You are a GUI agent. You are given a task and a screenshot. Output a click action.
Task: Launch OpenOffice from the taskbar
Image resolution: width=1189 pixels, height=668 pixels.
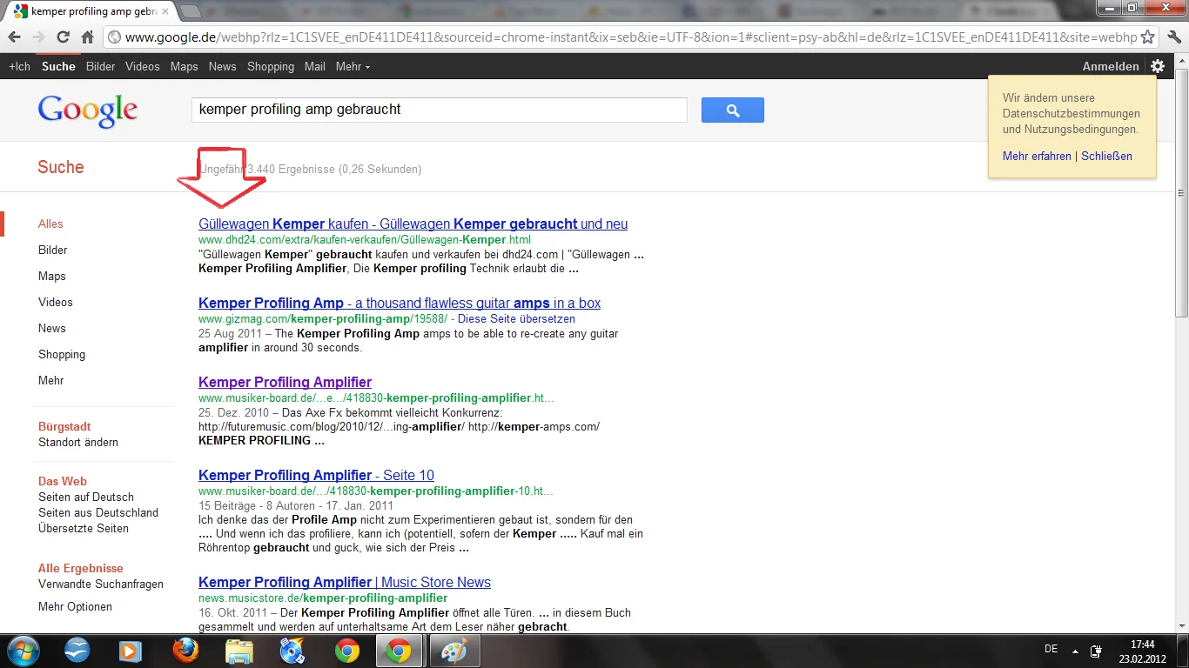coord(77,651)
